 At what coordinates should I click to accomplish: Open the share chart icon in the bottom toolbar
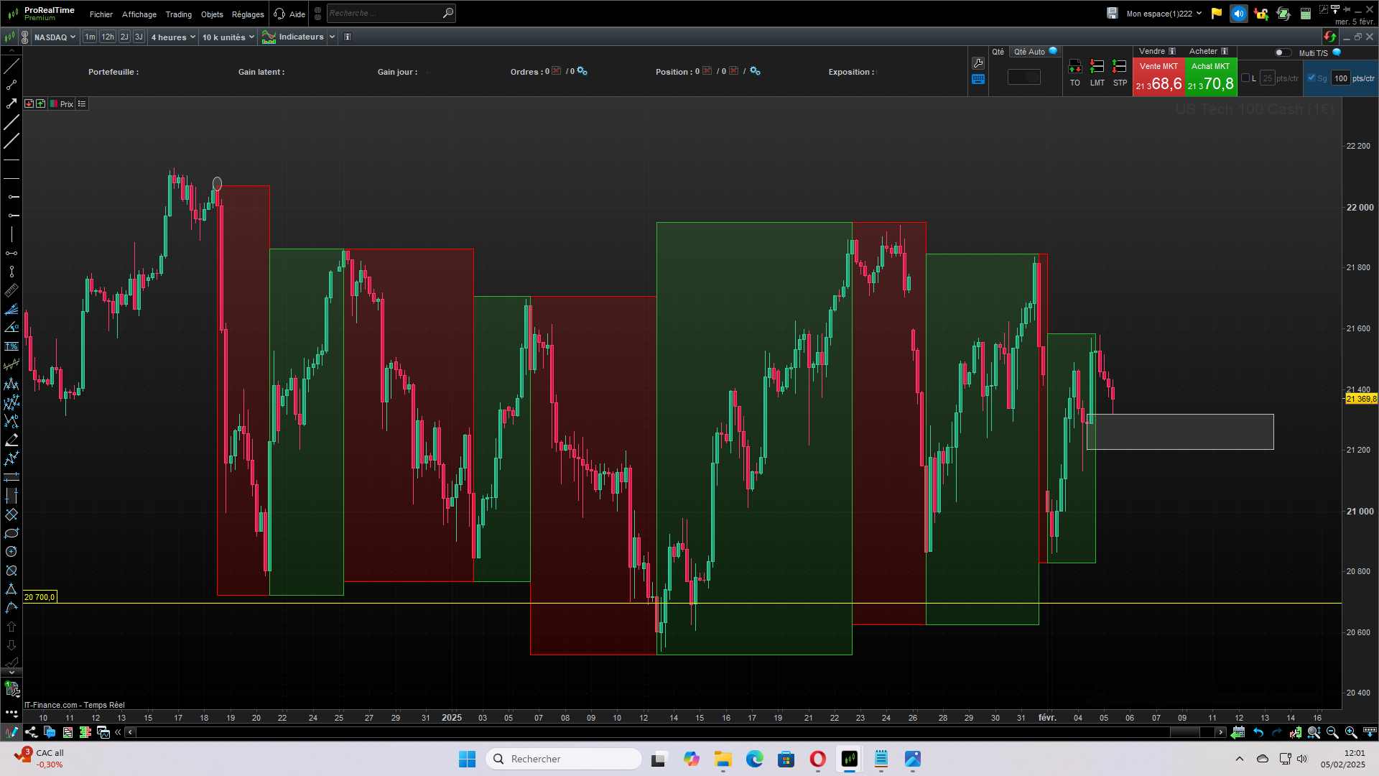(31, 732)
